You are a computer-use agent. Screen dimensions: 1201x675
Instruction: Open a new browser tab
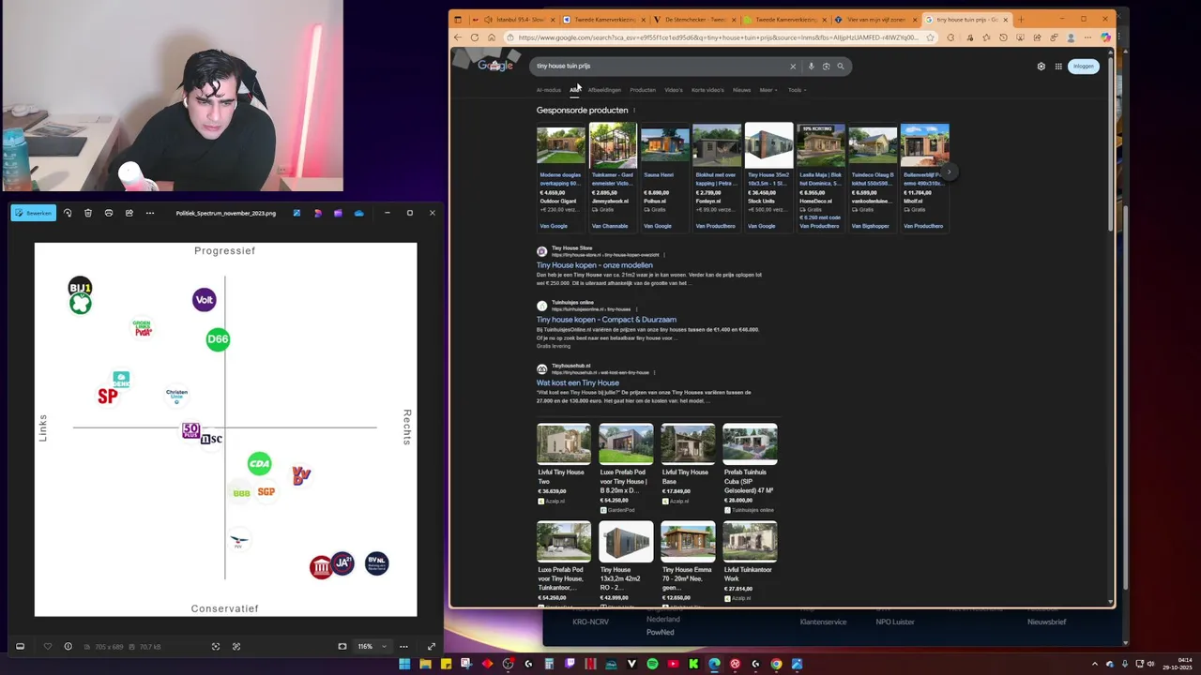tap(1022, 20)
